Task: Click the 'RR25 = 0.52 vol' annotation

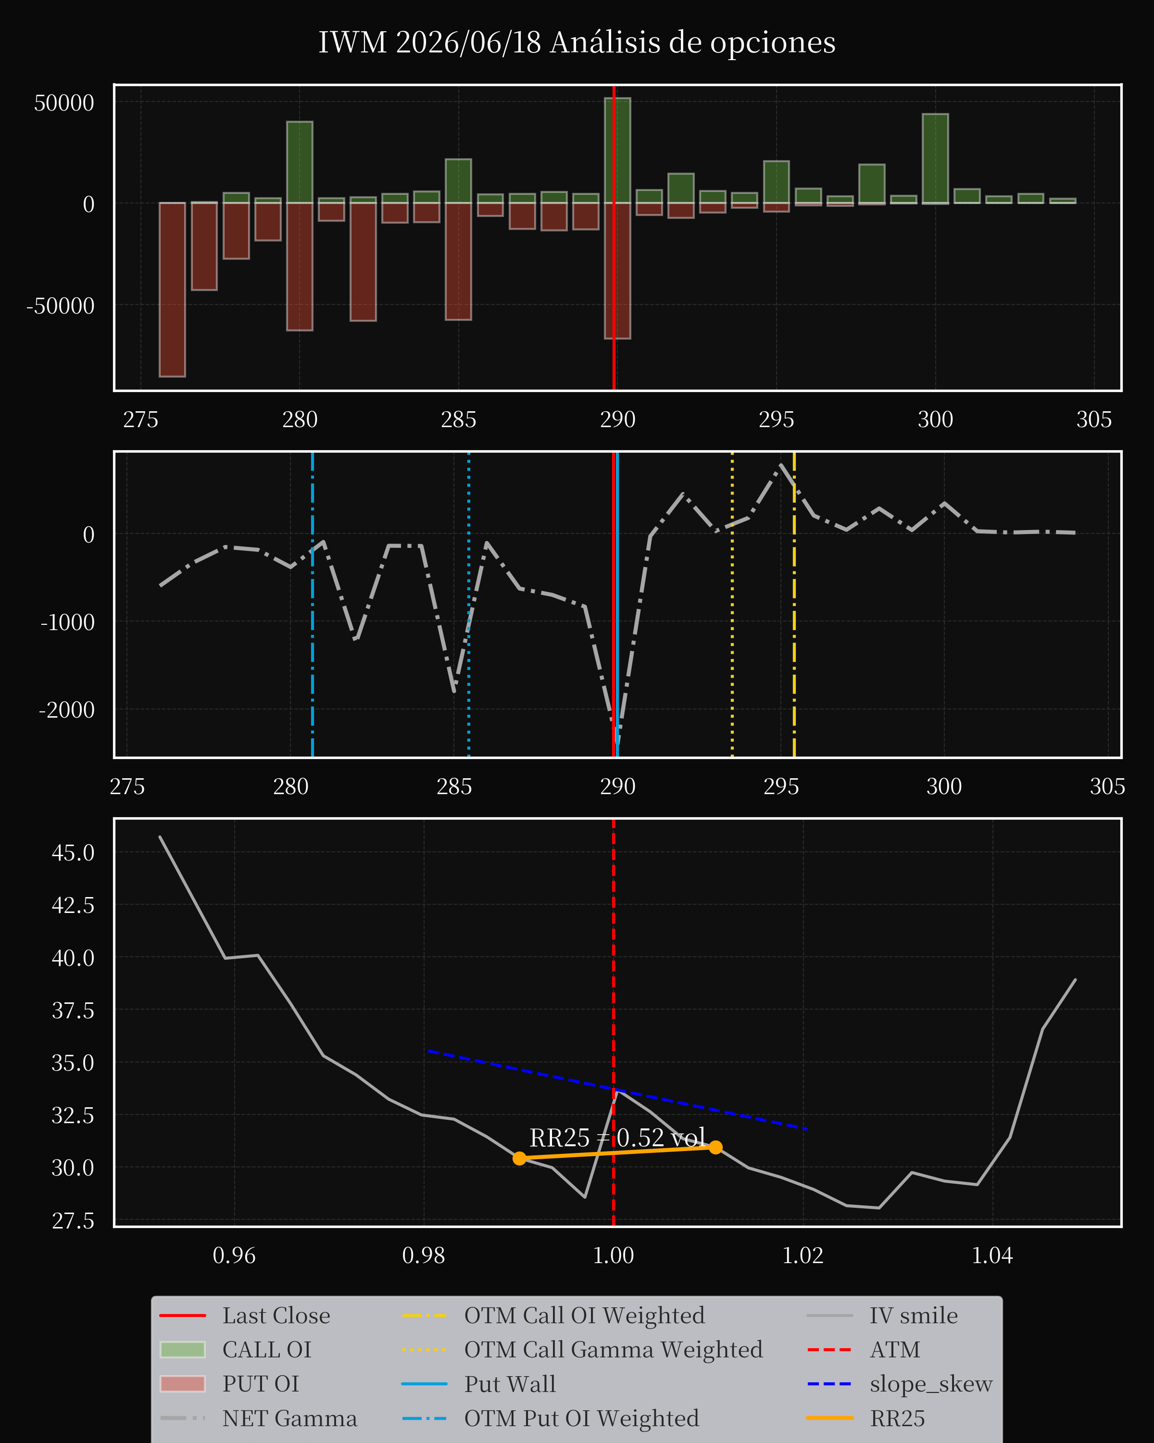Action: point(617,1138)
